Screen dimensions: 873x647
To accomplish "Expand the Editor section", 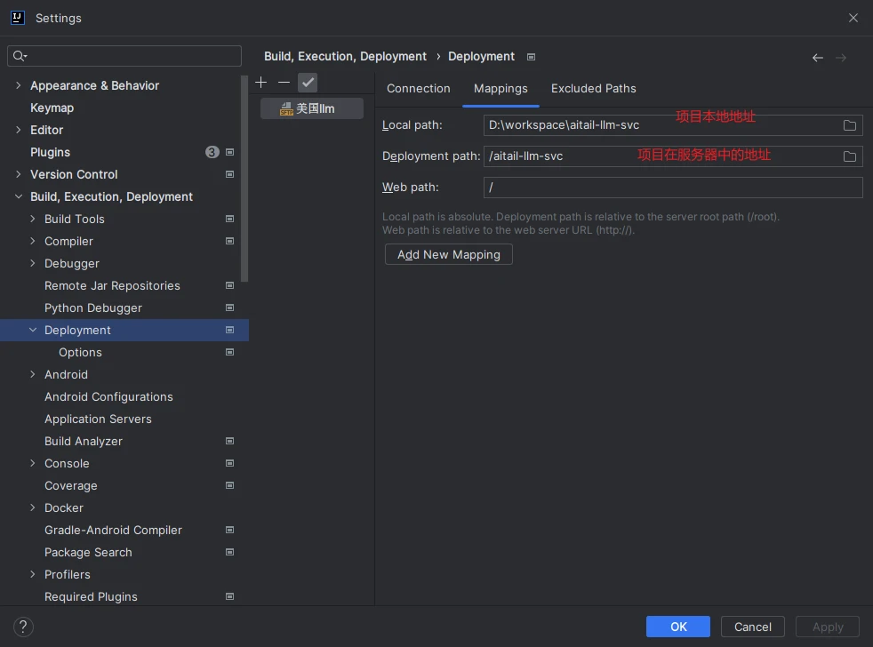I will [19, 130].
